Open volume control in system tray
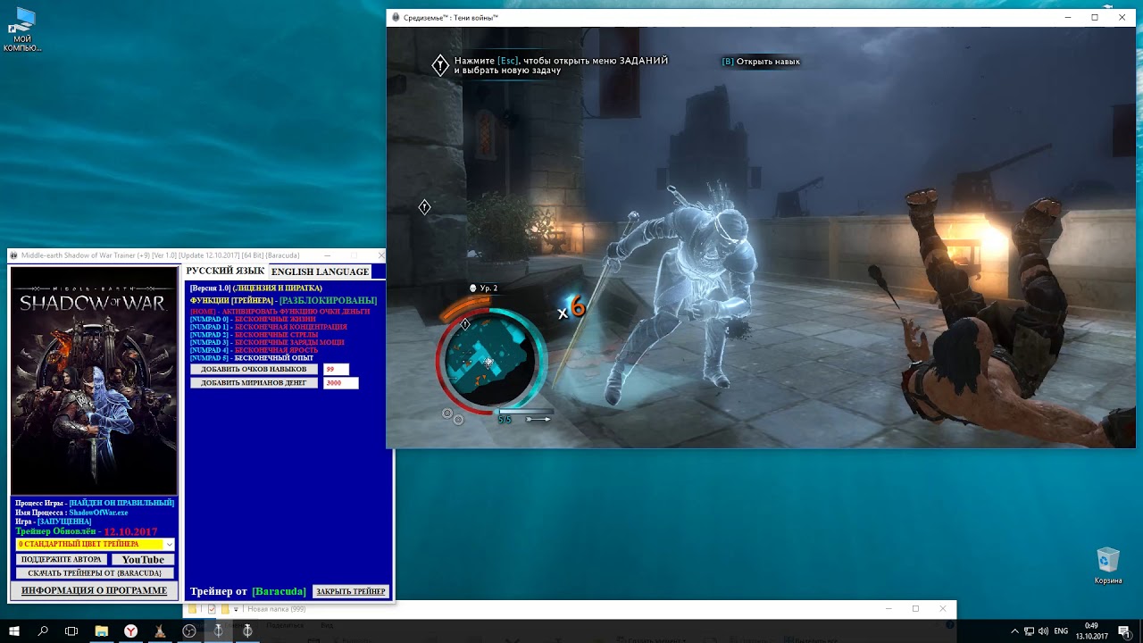Image resolution: width=1143 pixels, height=643 pixels. (x=1044, y=631)
